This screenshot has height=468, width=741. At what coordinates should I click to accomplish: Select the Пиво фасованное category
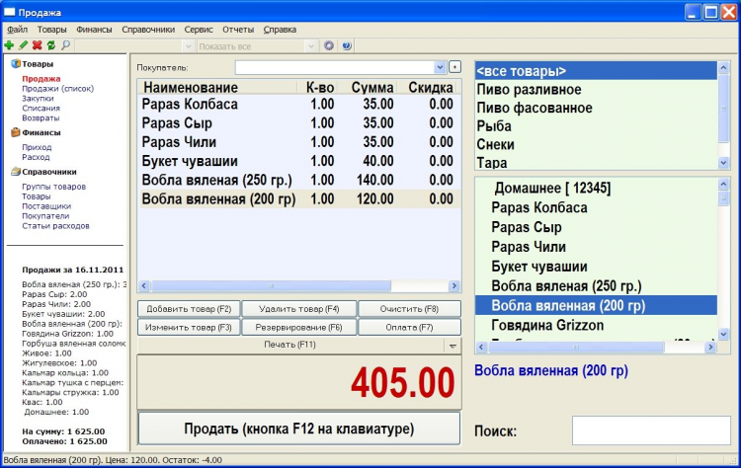pyautogui.click(x=596, y=108)
